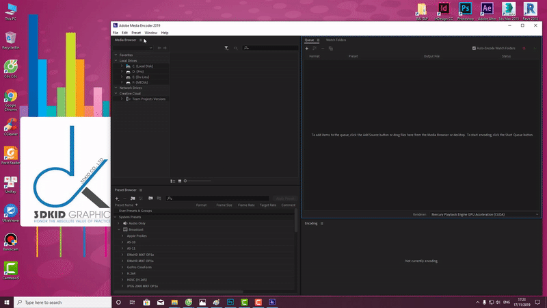The height and width of the screenshot is (308, 547).
Task: Open the Encoding panel menu icon
Action: (x=321, y=224)
